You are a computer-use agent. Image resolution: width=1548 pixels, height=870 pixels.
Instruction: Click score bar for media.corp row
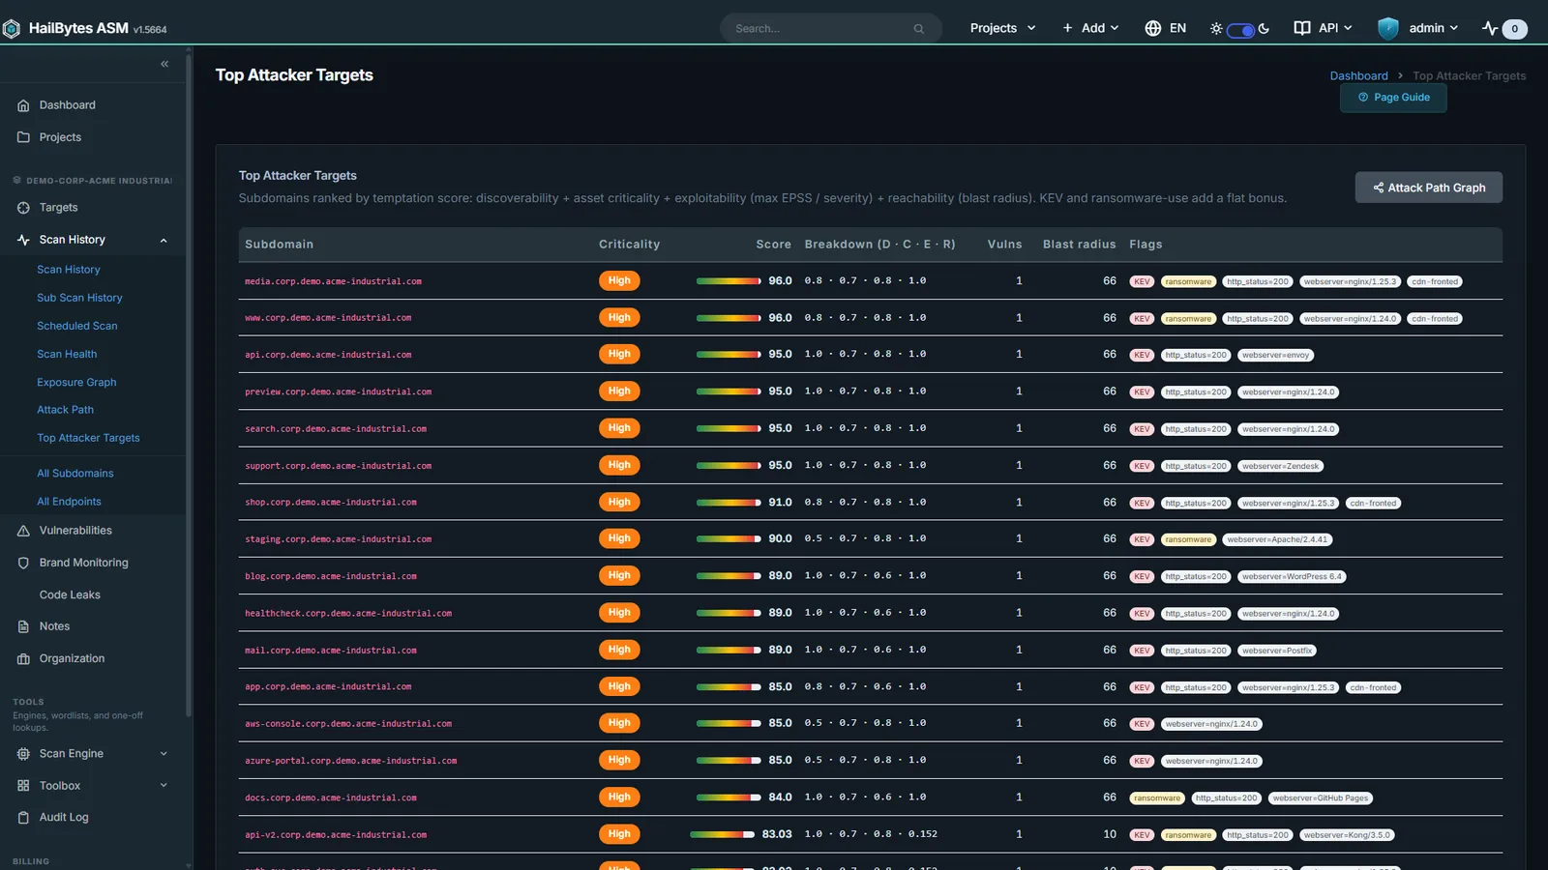729,281
